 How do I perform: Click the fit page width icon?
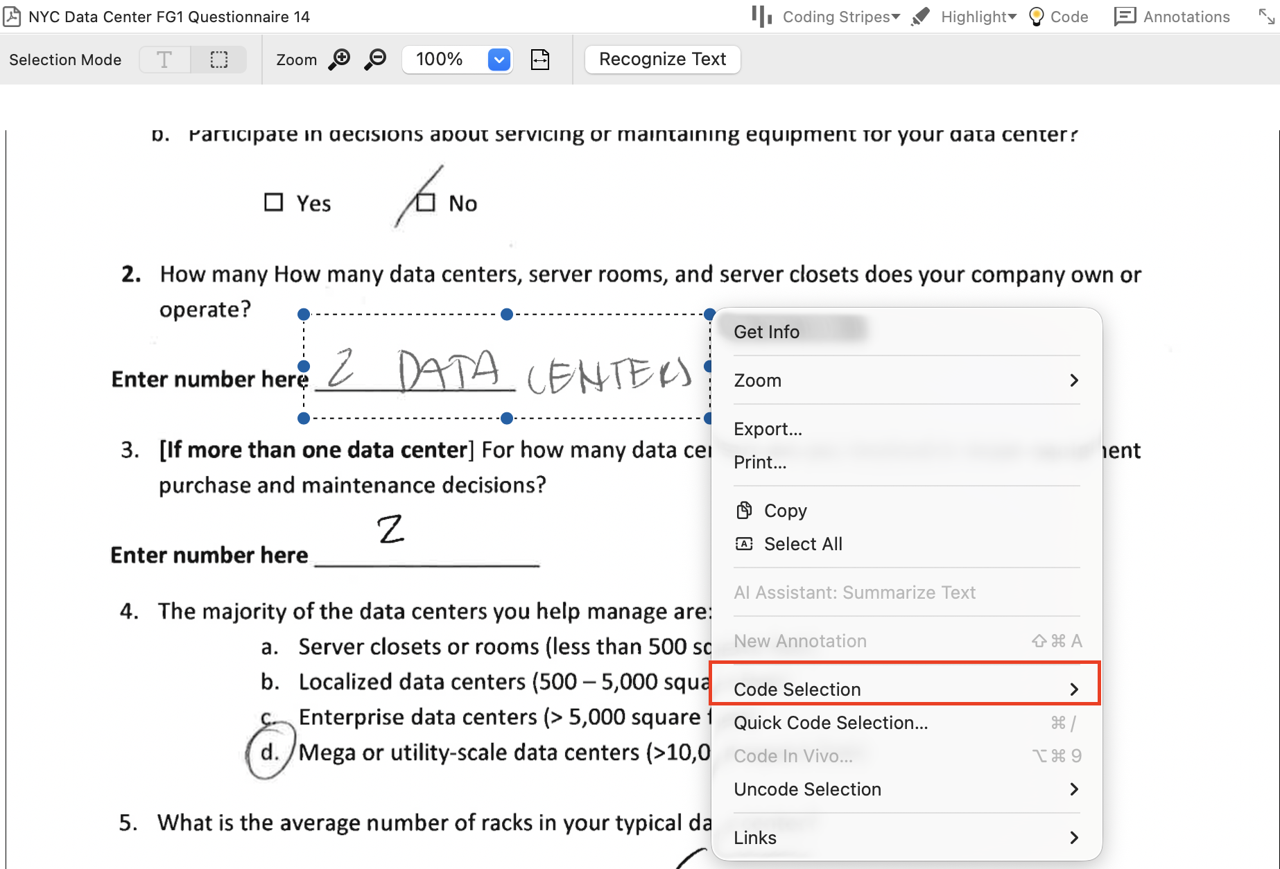[x=540, y=60]
